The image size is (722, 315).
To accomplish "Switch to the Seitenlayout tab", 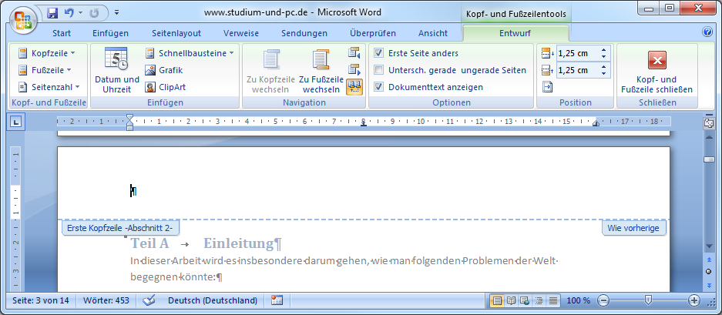I will (176, 33).
